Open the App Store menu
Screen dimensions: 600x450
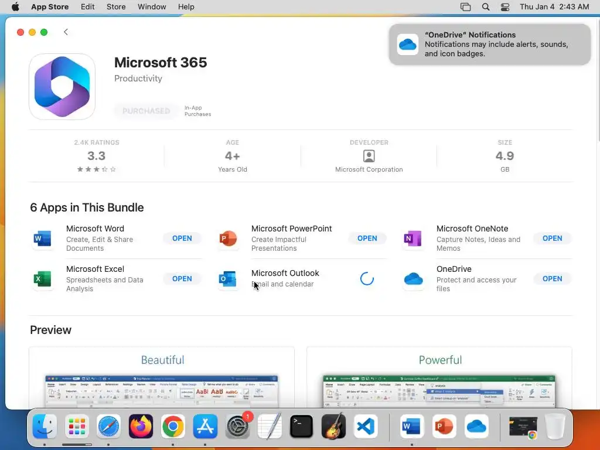(50, 7)
